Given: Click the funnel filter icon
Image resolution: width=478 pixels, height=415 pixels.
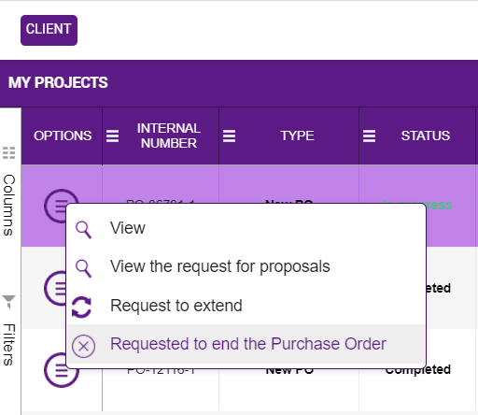Looking at the screenshot, I should click(8, 302).
